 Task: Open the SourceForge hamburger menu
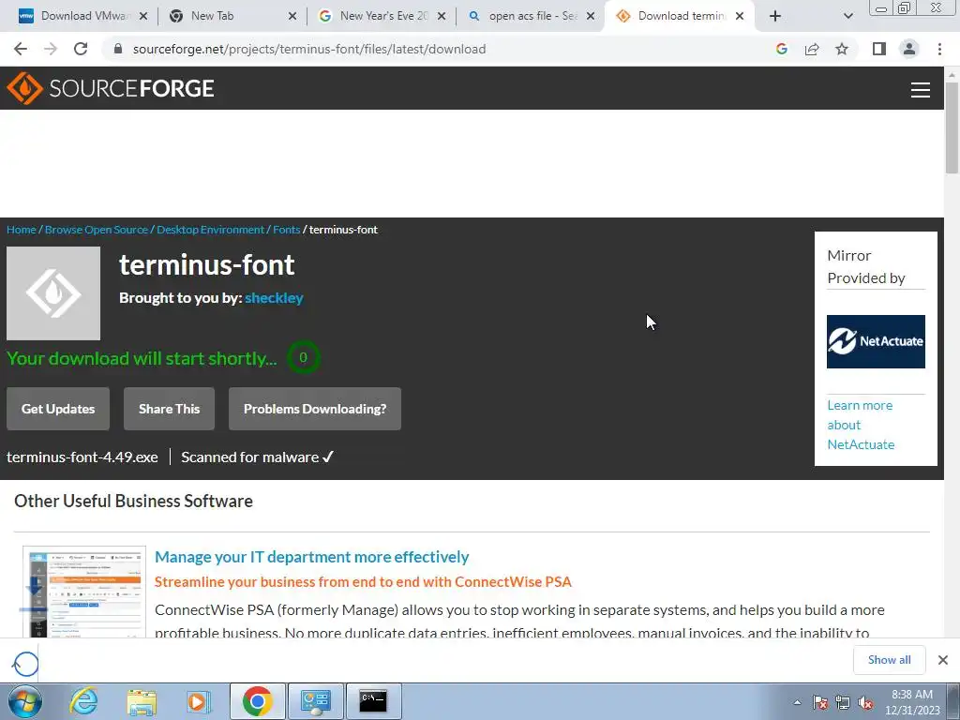click(921, 90)
